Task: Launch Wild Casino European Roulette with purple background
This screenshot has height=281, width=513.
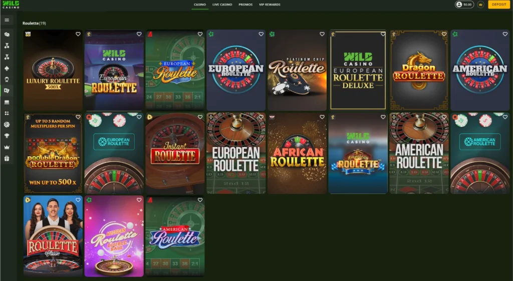Action: [x=114, y=70]
